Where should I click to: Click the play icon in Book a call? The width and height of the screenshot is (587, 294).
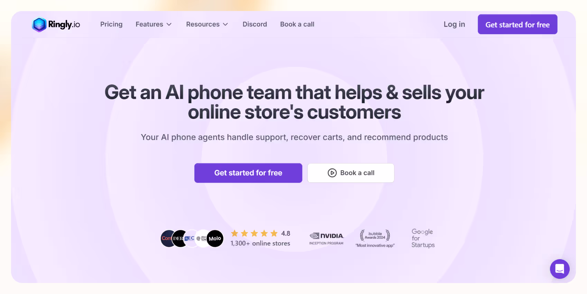click(332, 173)
